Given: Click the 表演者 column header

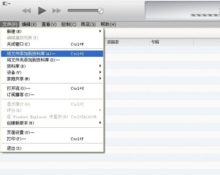Looking at the screenshot, I should [x=127, y=42].
